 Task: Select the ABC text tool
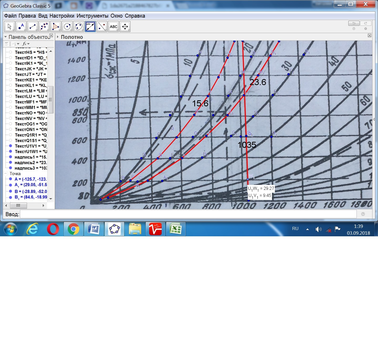click(113, 27)
